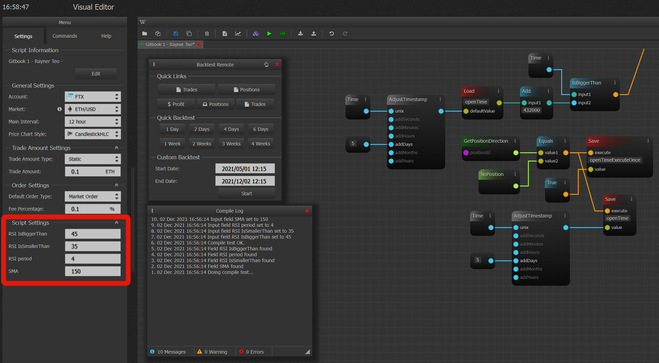Image resolution: width=659 pixels, height=363 pixels.
Task: Open the Default Order Type dropdown
Action: coord(93,196)
